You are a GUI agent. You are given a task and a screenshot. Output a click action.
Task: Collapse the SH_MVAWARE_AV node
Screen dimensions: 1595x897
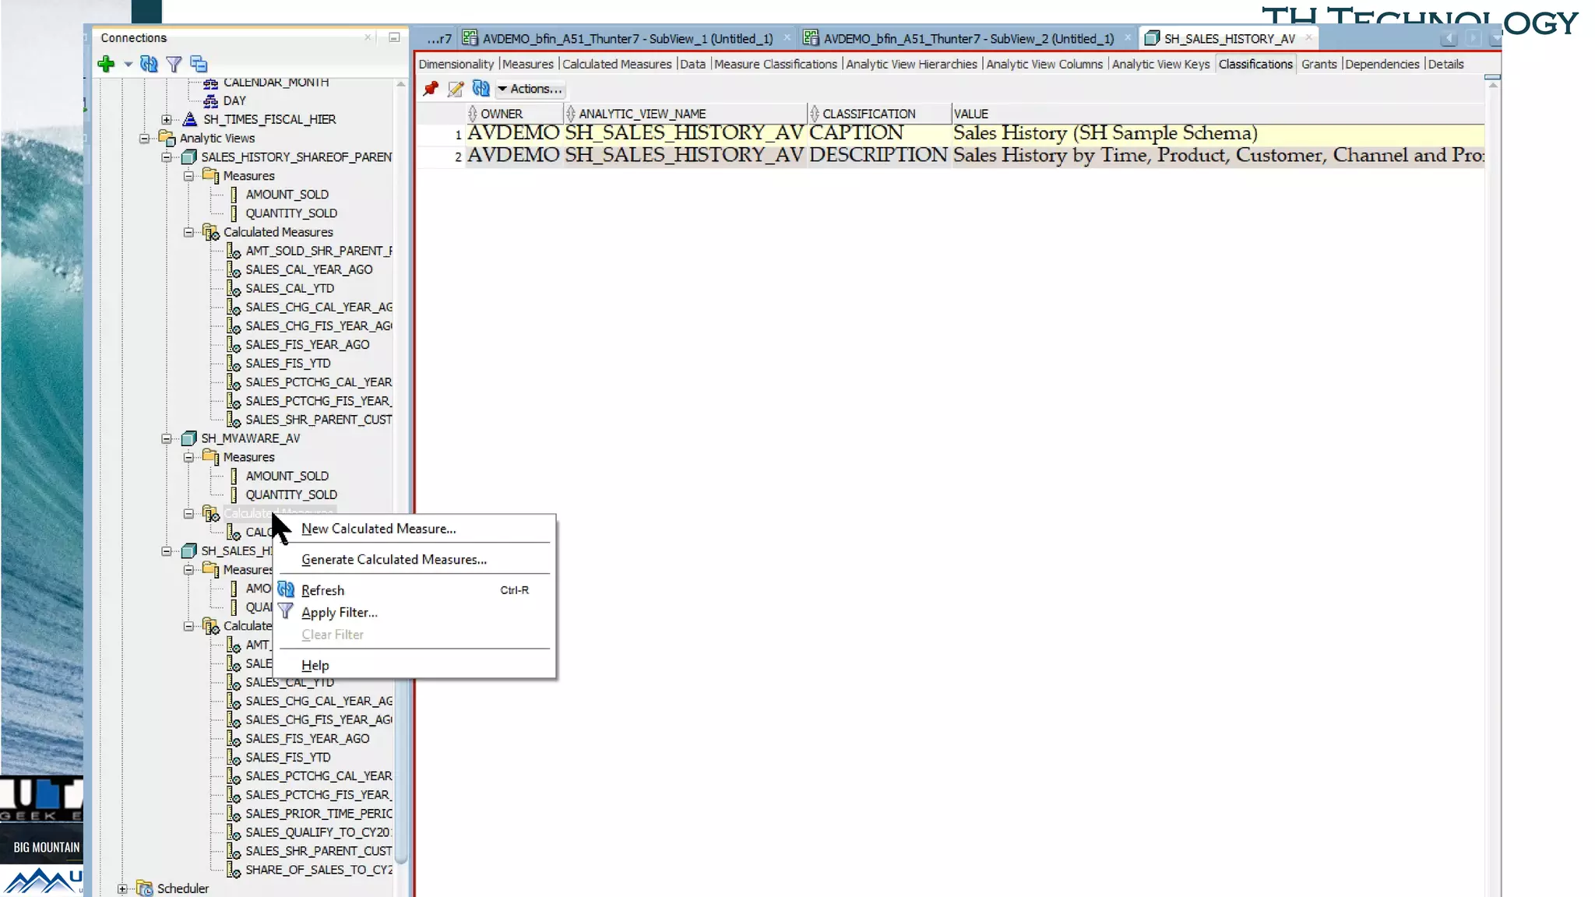point(166,439)
